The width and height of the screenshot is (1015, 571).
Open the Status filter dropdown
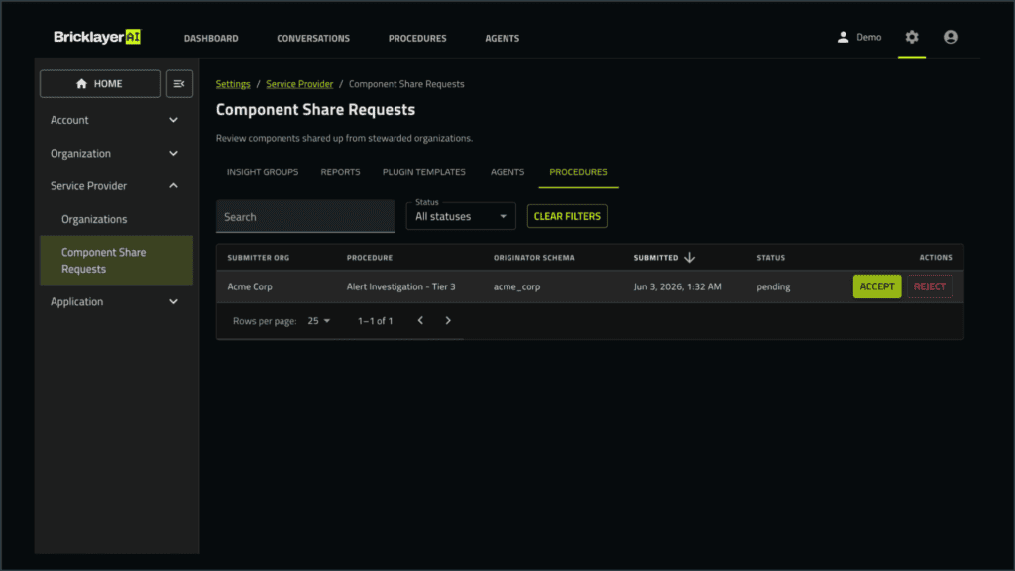click(461, 216)
